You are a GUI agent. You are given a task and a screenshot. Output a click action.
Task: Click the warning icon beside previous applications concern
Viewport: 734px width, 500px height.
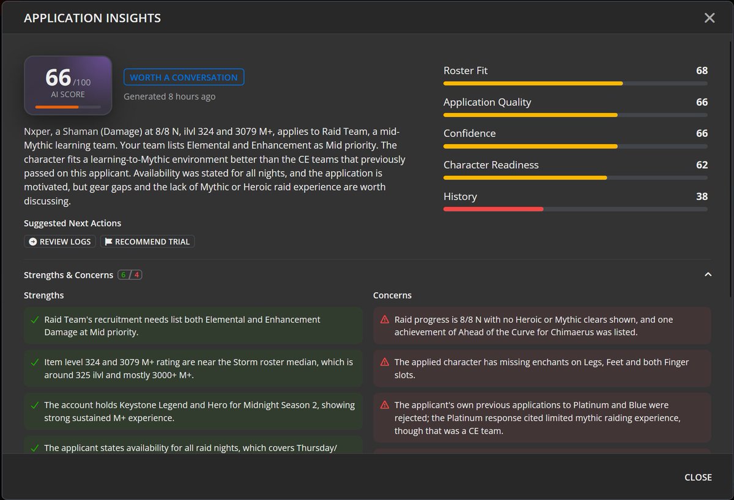click(385, 405)
